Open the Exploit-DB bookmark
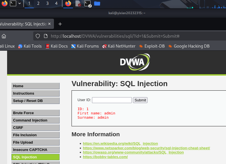The image size is (226, 164). pos(152,46)
